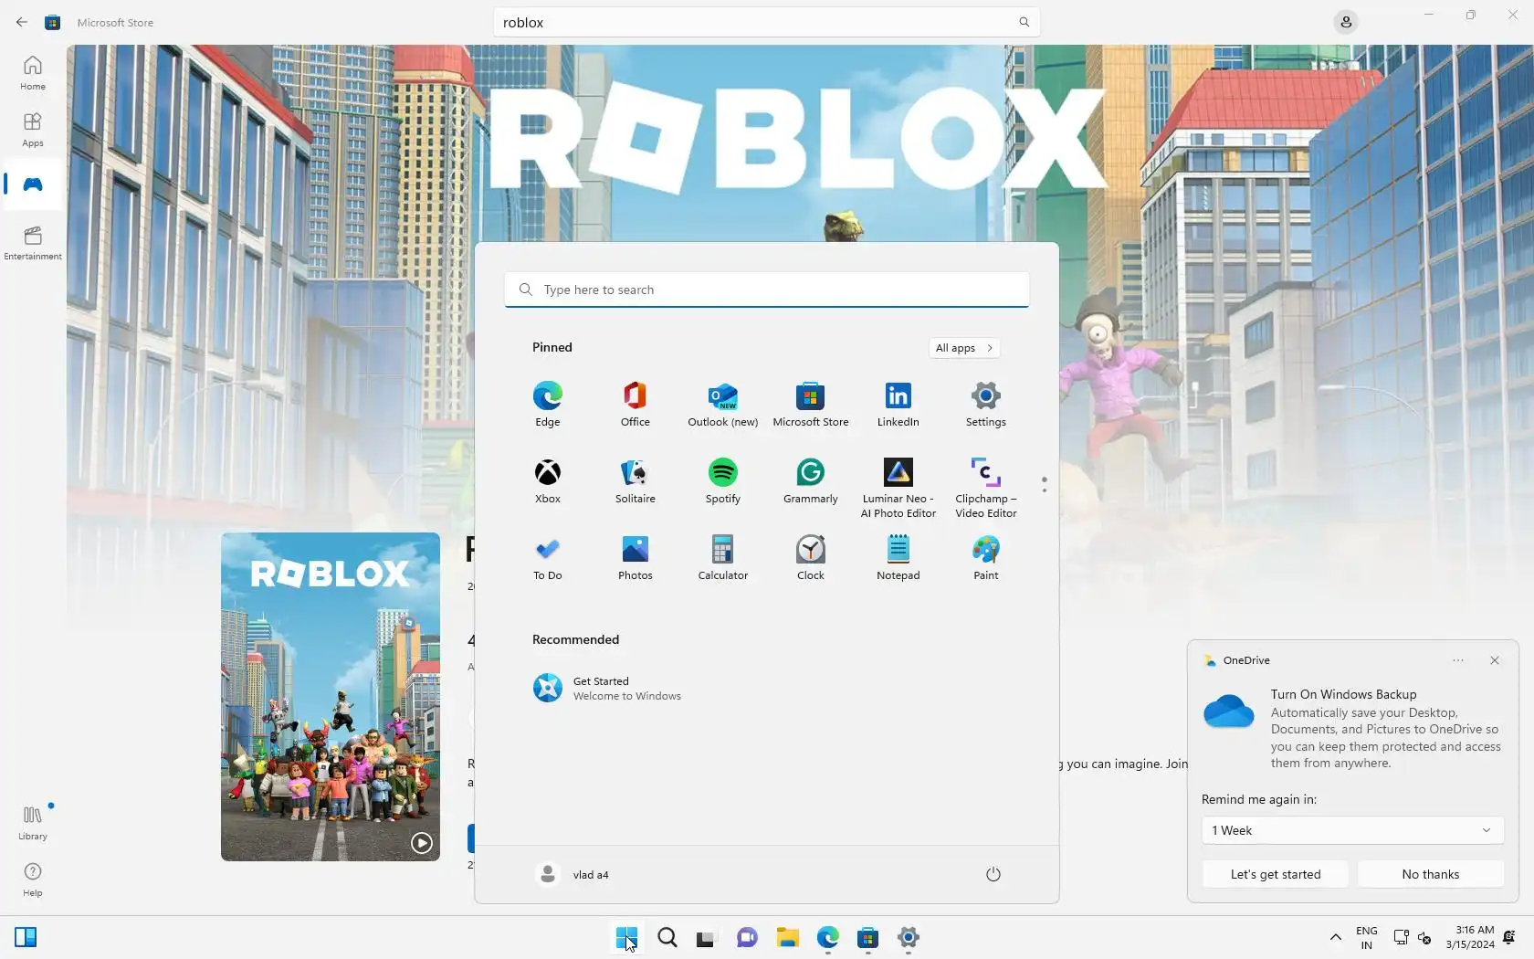
Task: Open Entertainment section in Store sidebar
Action: 33,243
